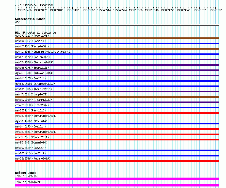Open nsv471621 (Sharp2005) entry

[x=31, y=94]
